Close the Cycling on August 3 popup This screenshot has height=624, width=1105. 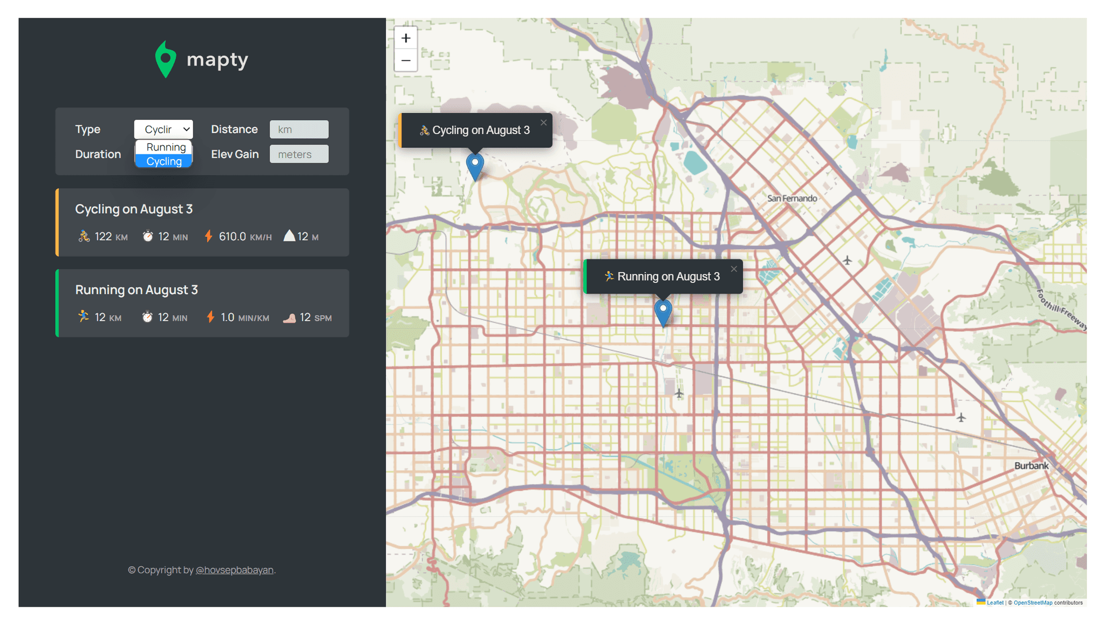(x=543, y=123)
